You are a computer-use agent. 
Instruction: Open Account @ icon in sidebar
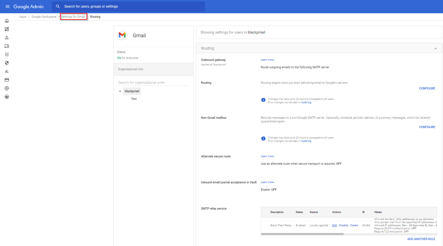[x=7, y=88]
